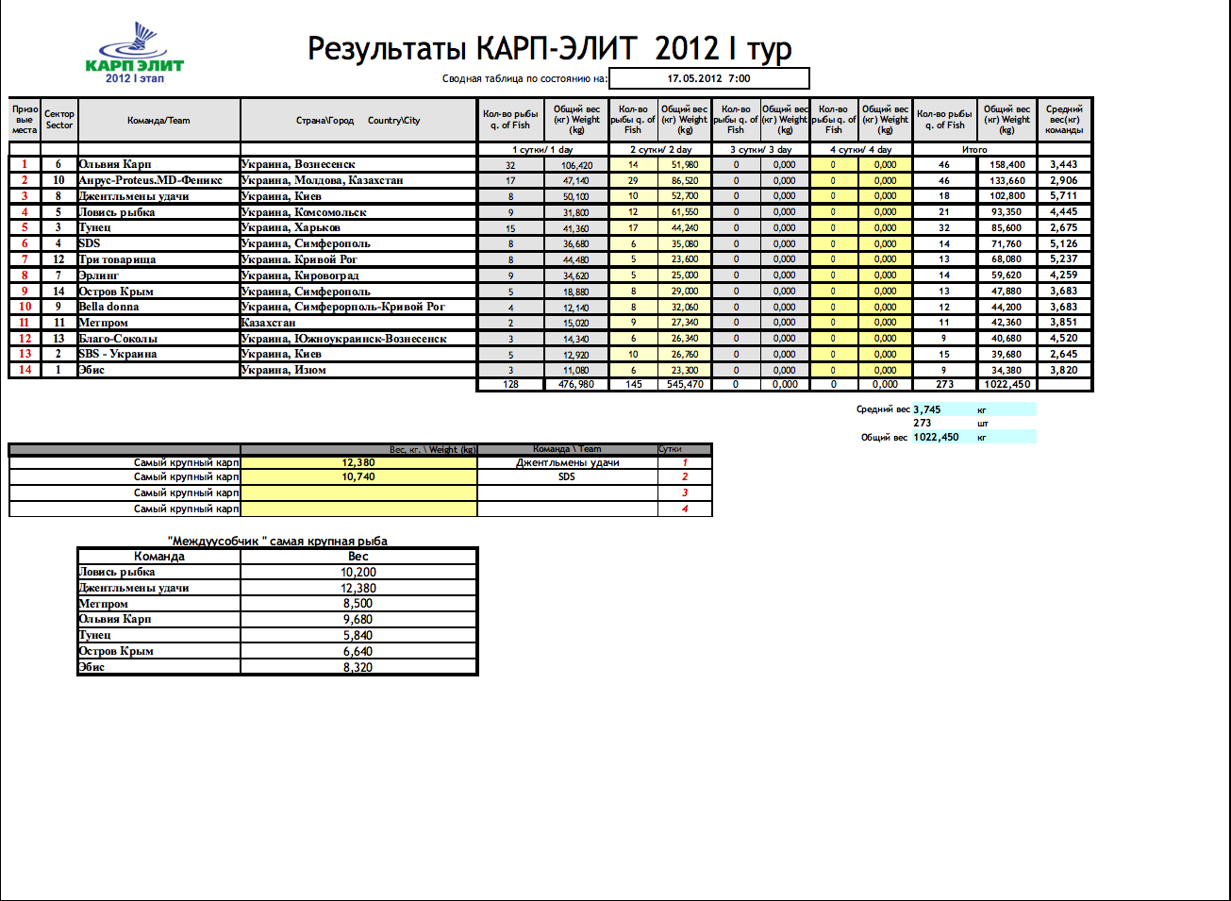Click the Итого subheader cell
Screen dimensions: 1231x901
pyautogui.click(x=974, y=149)
